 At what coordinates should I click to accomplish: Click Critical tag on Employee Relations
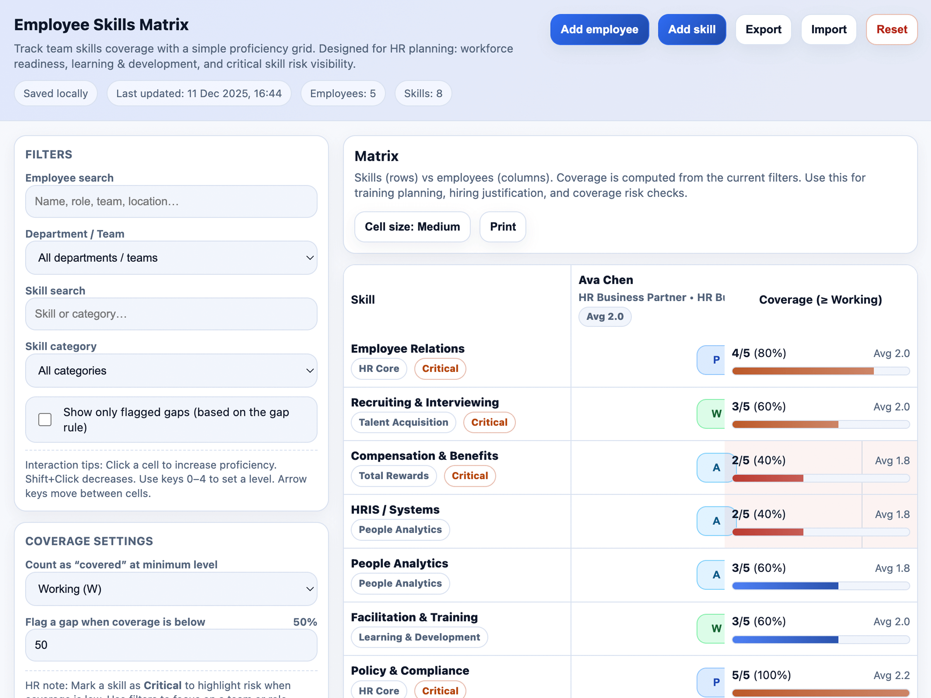click(x=440, y=368)
